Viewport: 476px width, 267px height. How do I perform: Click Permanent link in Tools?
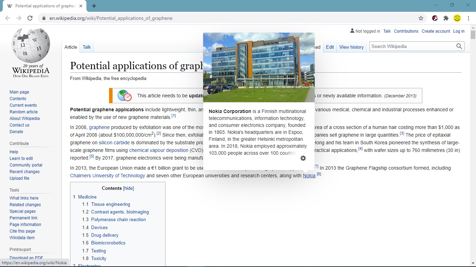pyautogui.click(x=23, y=218)
